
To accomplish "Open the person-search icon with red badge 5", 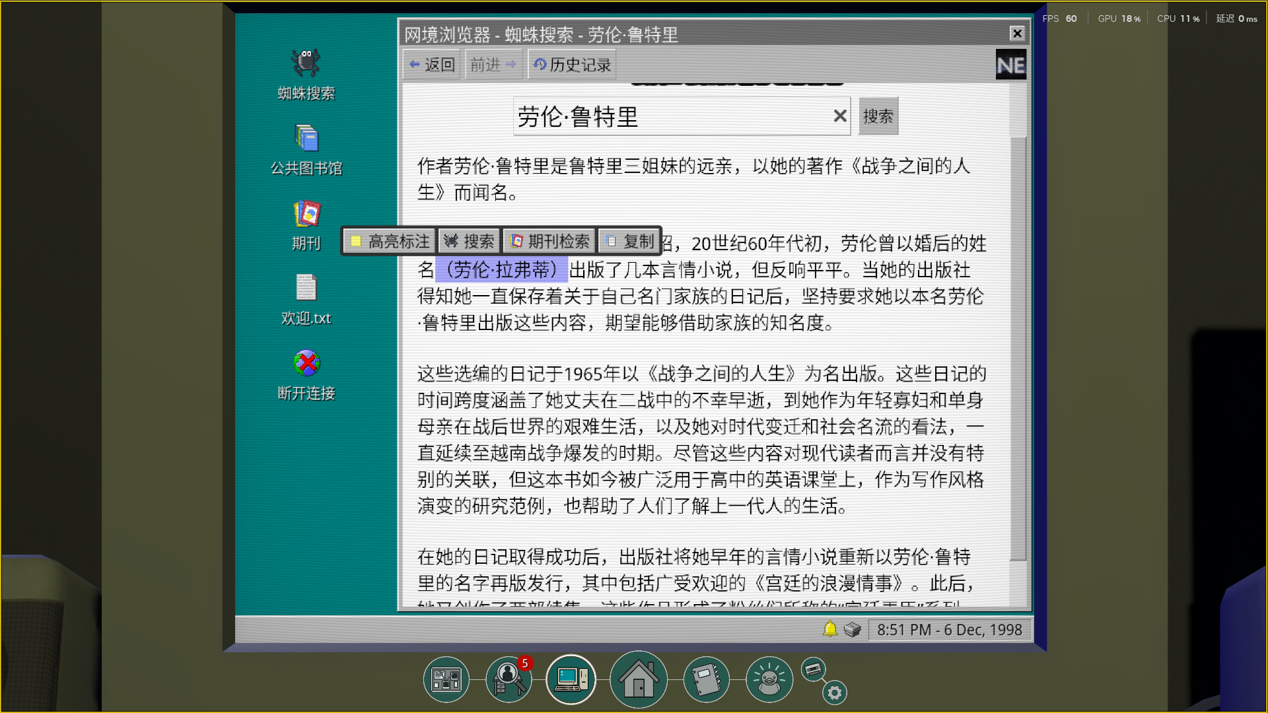I will click(508, 679).
